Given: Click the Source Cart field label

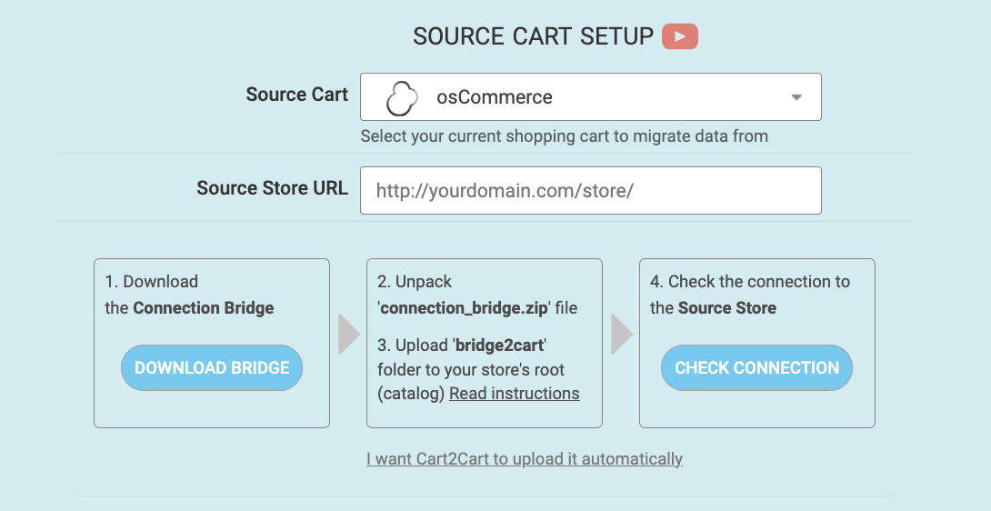Looking at the screenshot, I should 296,95.
